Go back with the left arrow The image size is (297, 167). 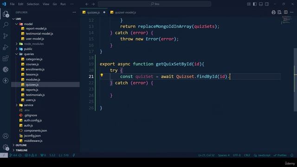click(x=87, y=4)
